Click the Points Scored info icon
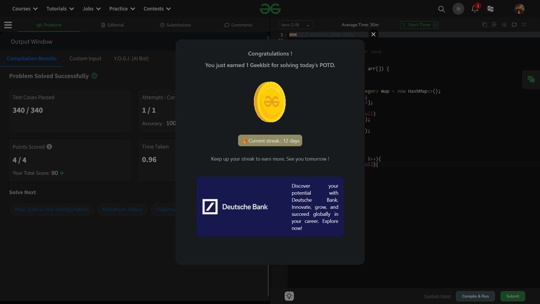The height and width of the screenshot is (304, 540). [x=49, y=147]
